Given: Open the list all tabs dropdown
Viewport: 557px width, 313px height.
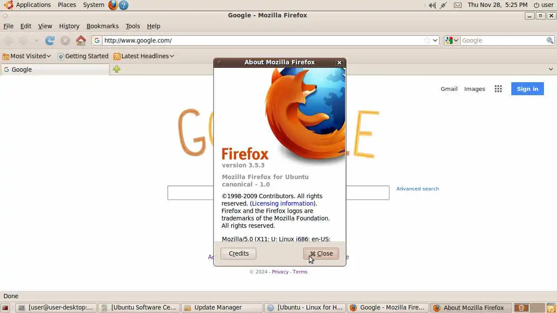Looking at the screenshot, I should coord(551,69).
